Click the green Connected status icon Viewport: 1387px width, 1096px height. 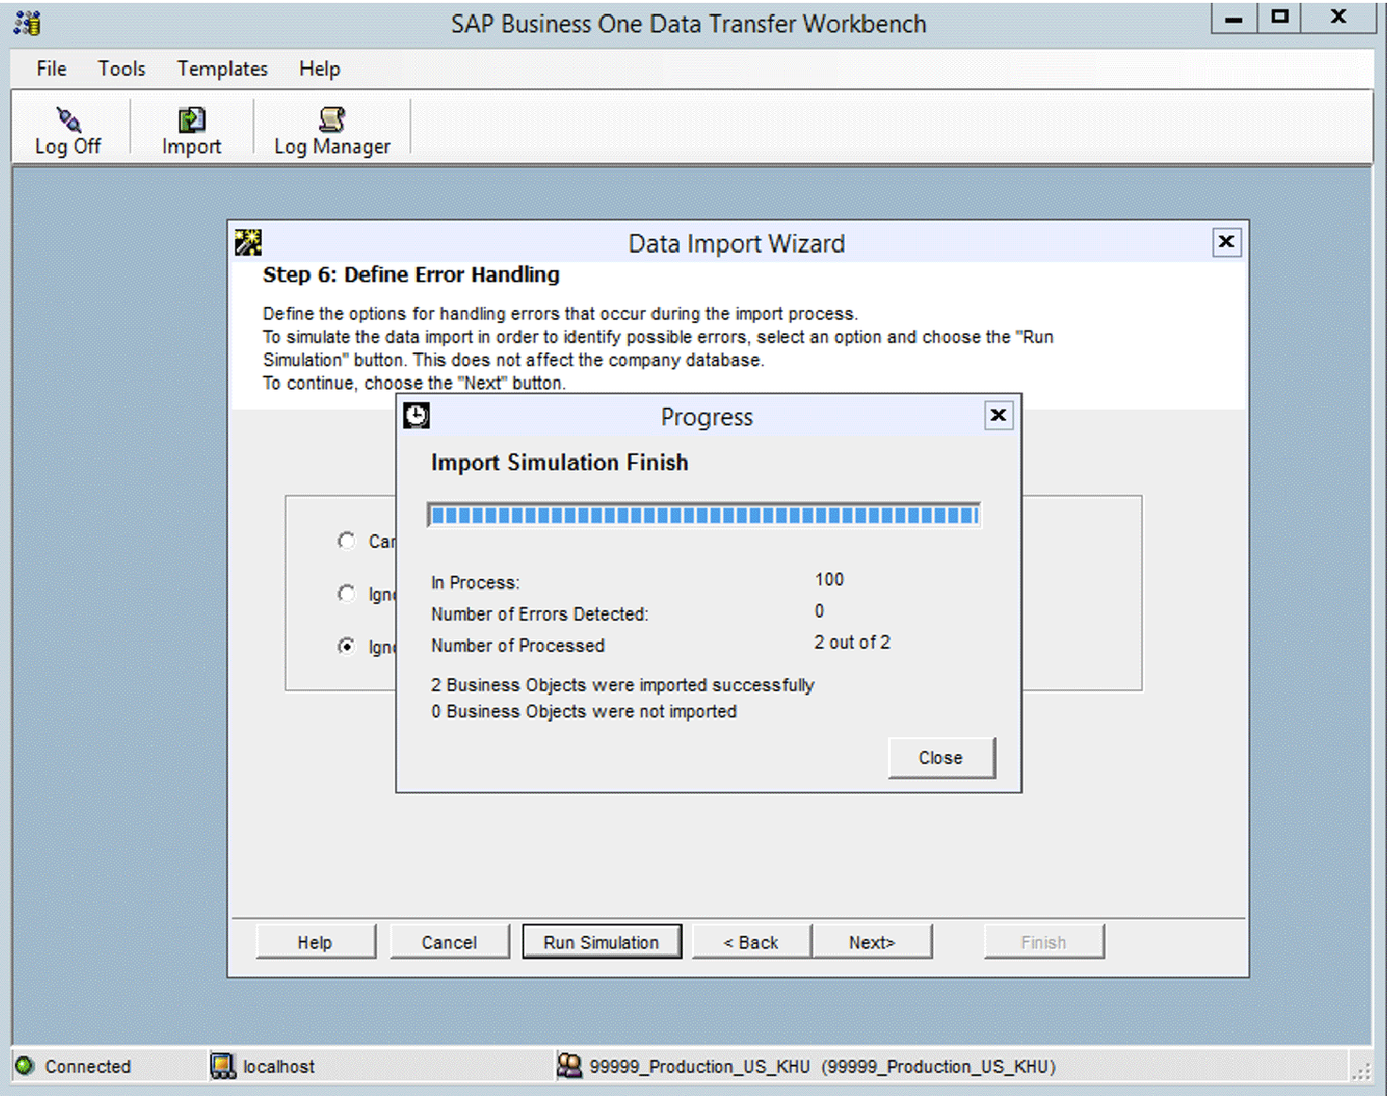pyautogui.click(x=25, y=1066)
